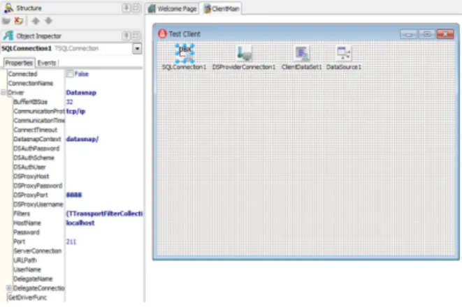Close the Test Client form
Screen dimensions: 462x307
tap(445, 34)
